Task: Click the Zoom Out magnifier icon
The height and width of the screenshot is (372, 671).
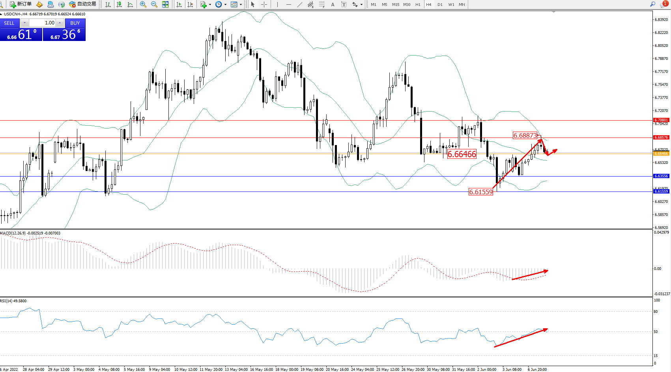Action: pos(154,4)
